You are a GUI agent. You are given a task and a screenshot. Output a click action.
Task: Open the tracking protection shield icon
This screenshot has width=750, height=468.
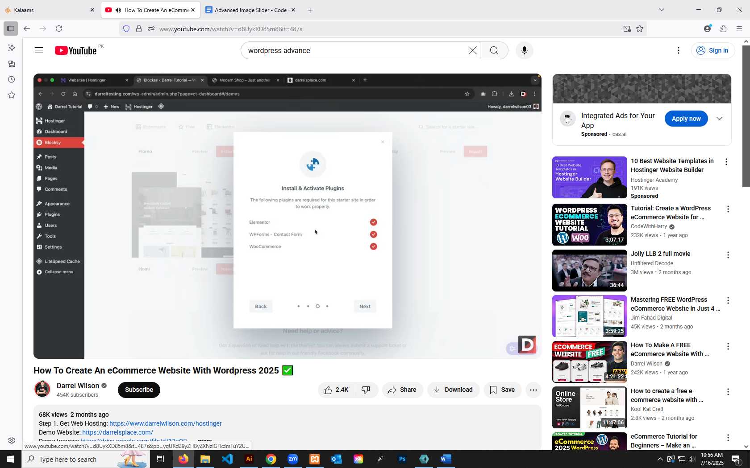[x=126, y=29]
